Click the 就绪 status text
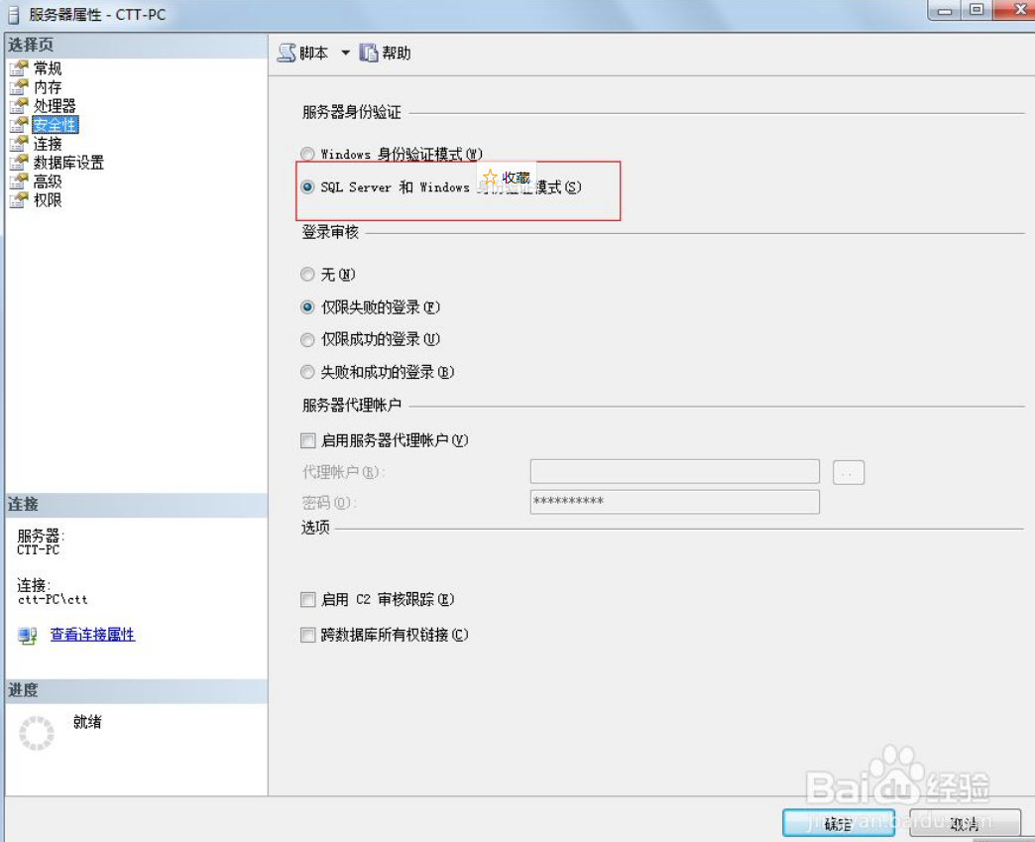The height and width of the screenshot is (842, 1035). (x=87, y=722)
